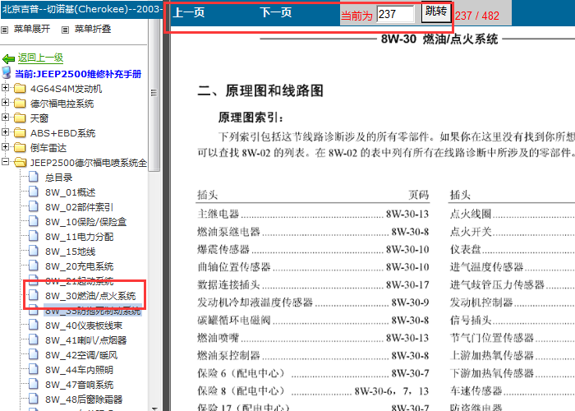Click page icon next to 8W_41喇叭/点烟器
This screenshot has height=411, width=575.
click(34, 339)
